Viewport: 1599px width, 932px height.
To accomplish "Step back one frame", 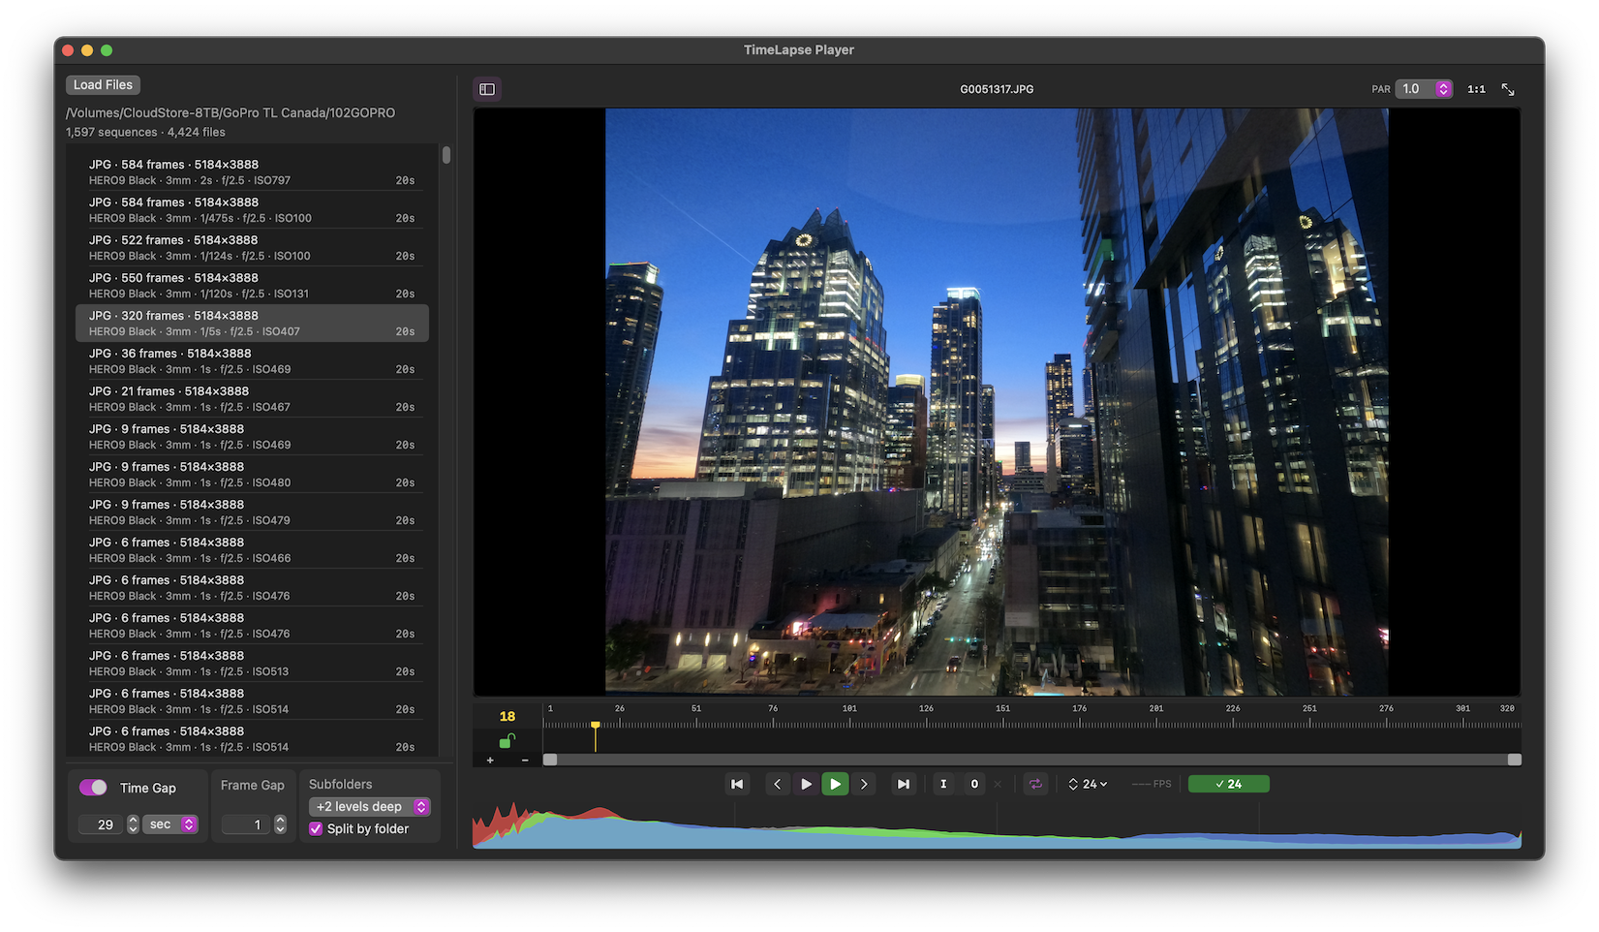I will 777,784.
